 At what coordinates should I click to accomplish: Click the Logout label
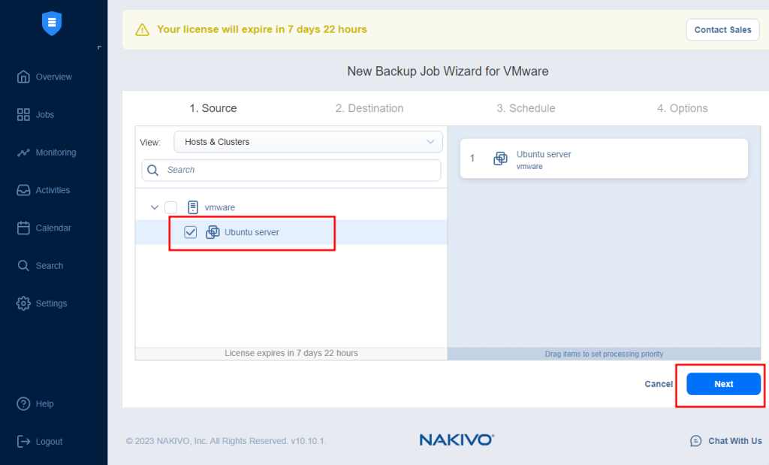49,442
